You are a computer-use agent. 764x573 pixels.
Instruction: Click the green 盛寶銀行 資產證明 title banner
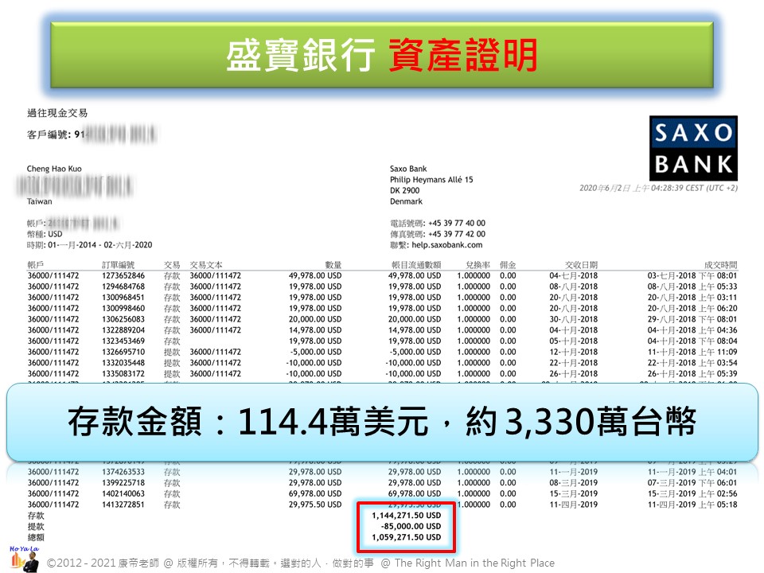(x=382, y=55)
